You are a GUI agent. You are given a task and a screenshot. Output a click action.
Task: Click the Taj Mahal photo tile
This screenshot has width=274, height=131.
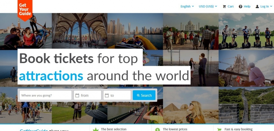[x=191, y=32]
